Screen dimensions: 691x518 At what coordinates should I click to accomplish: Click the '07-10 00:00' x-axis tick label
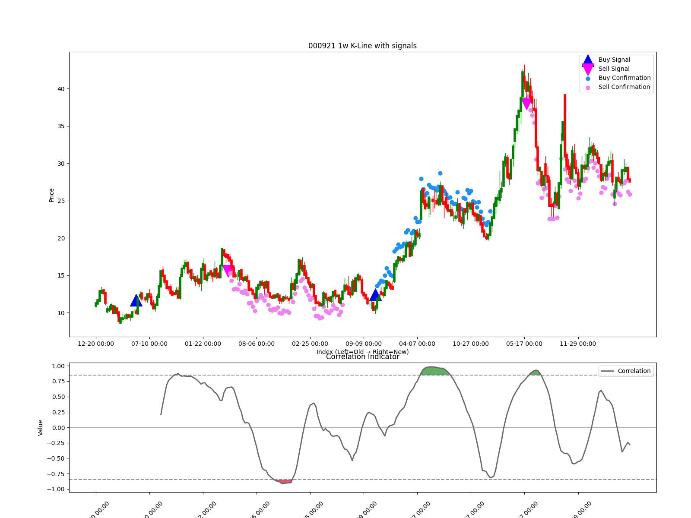pos(149,344)
